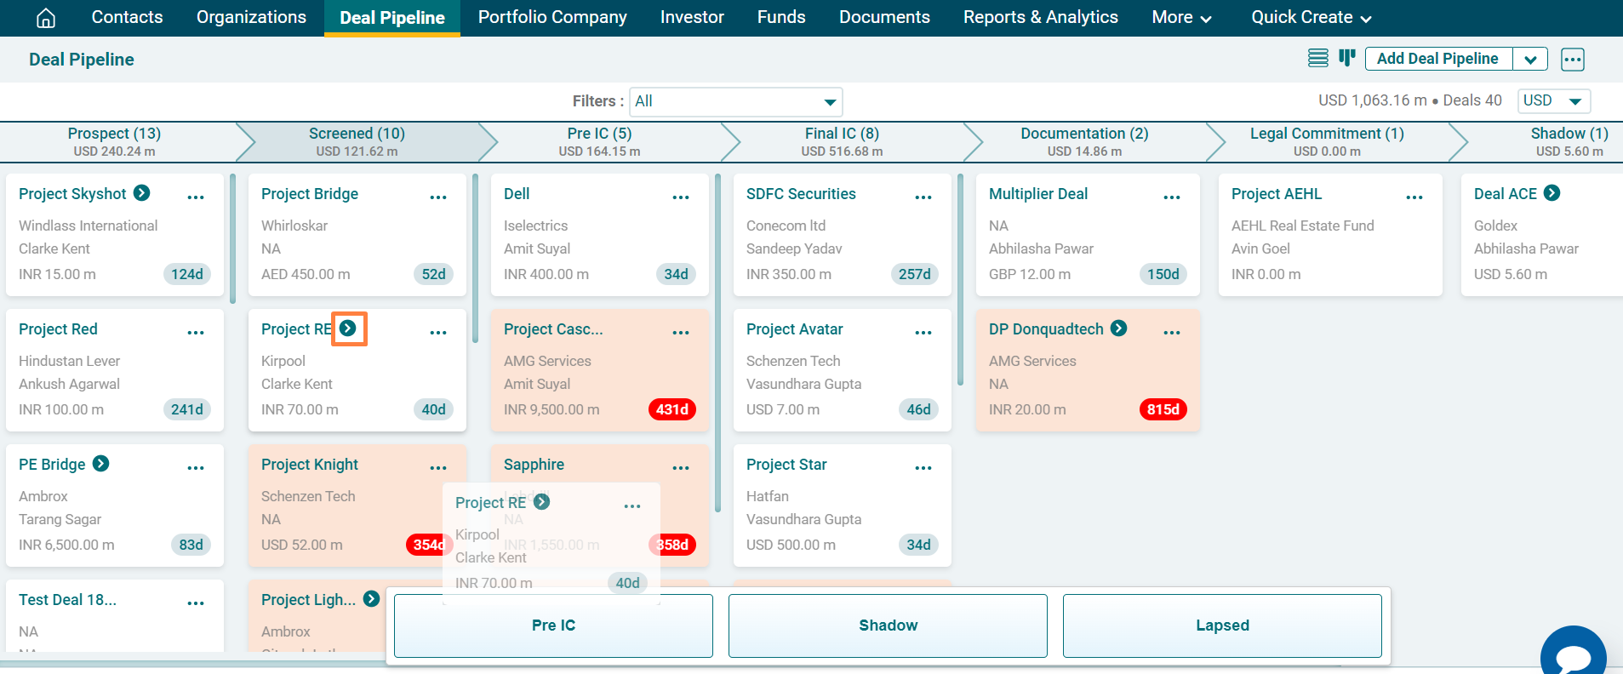Image resolution: width=1623 pixels, height=674 pixels.
Task: Open the USD currency dropdown
Action: pos(1554,100)
